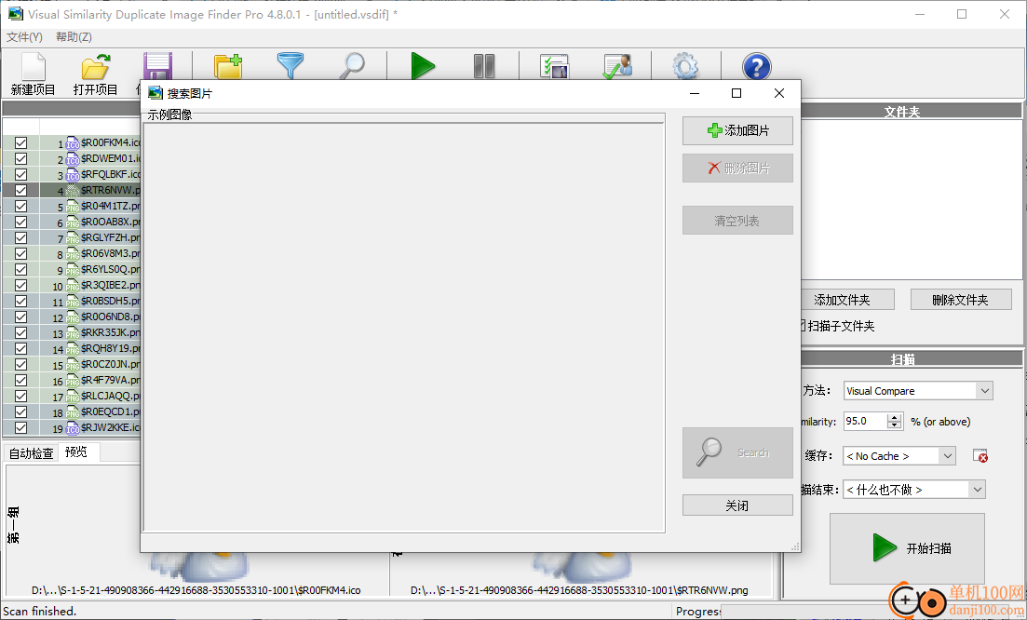Toggle checkbox for row 2 $RDWEM01
This screenshot has height=620, width=1027.
(x=21, y=158)
